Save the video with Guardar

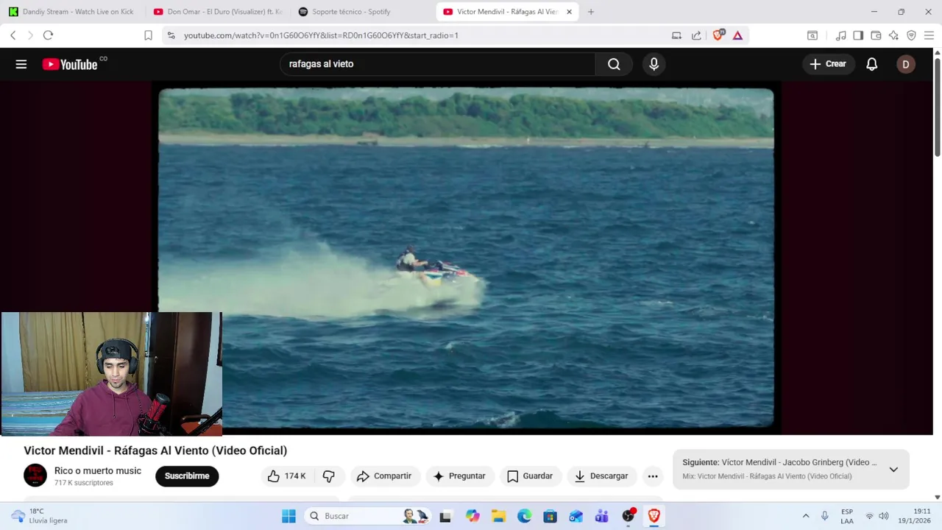(x=530, y=476)
